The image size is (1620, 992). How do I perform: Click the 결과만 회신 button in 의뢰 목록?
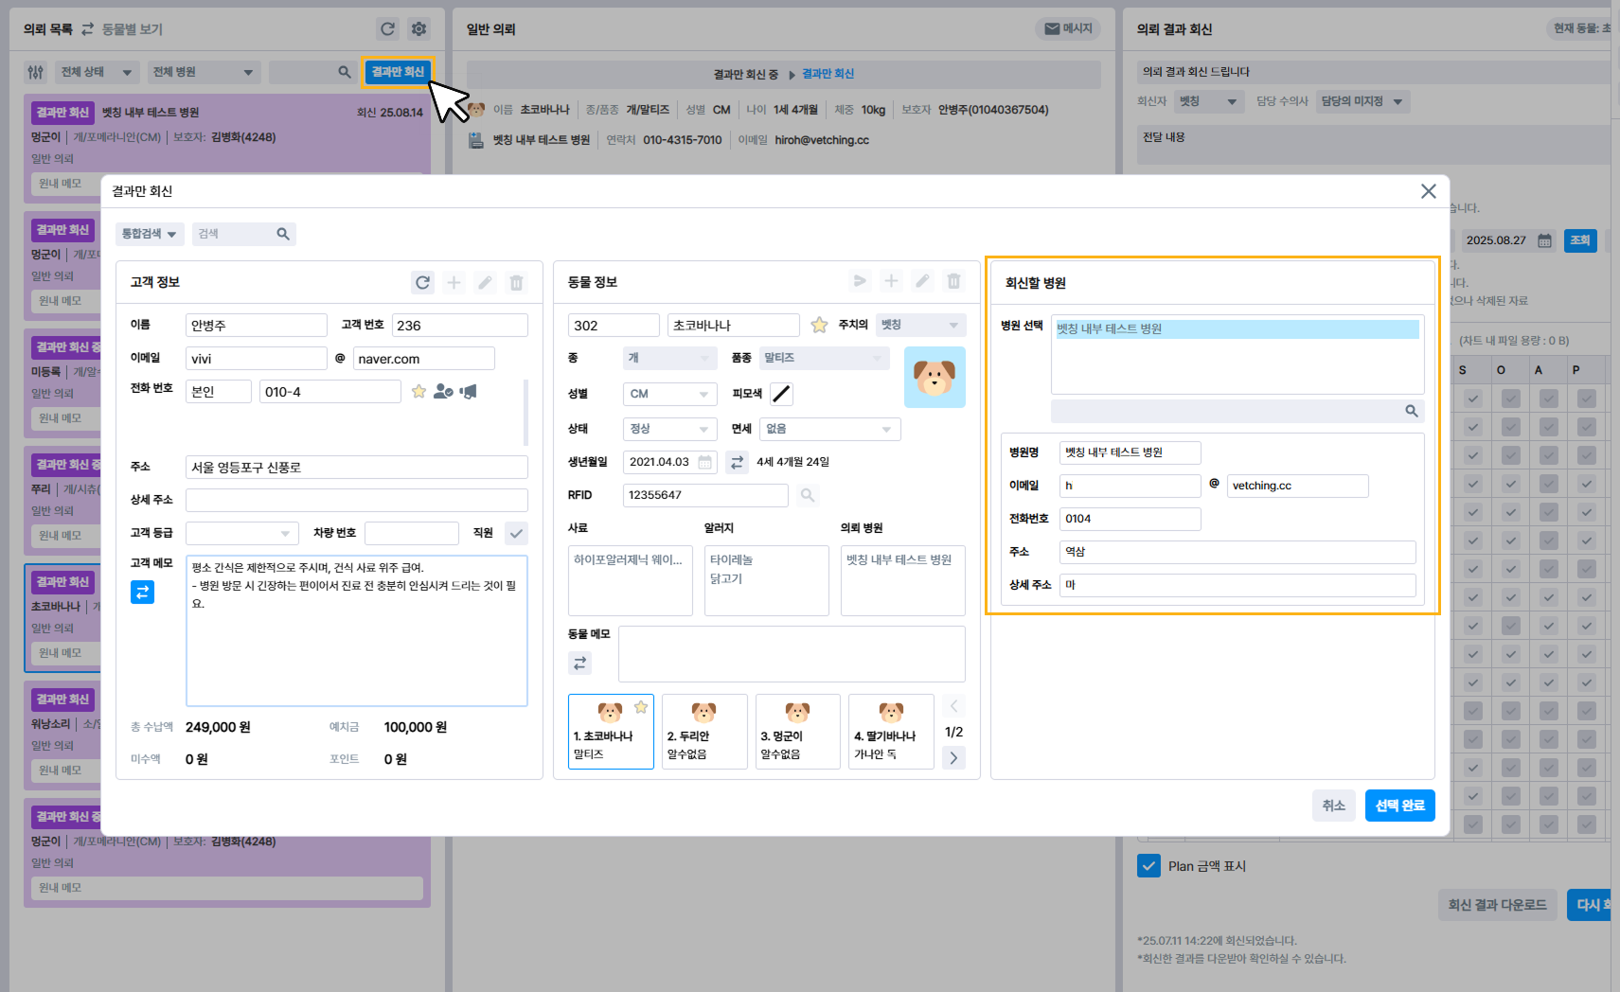click(x=398, y=72)
